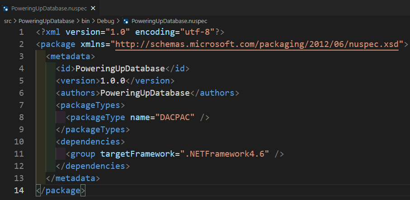This screenshot has height=200, width=410.
Task: Select the PoweringUpDatabase.nuspec editor tab
Action: [49, 8]
